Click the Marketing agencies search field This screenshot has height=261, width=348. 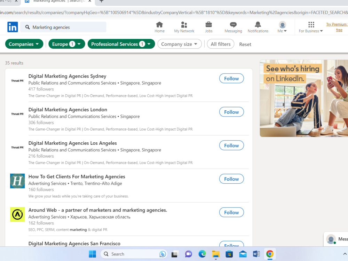pos(63,27)
